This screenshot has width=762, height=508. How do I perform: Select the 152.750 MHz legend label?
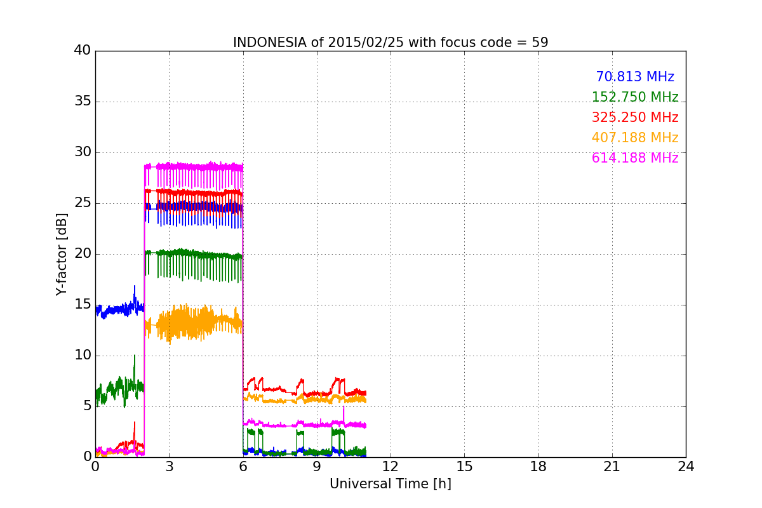(635, 97)
